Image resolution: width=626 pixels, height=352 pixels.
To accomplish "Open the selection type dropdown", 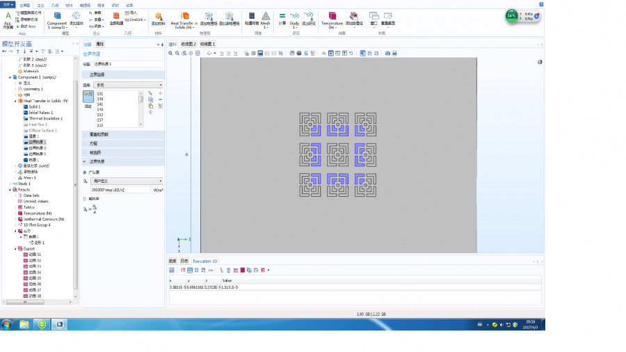I will pos(128,85).
